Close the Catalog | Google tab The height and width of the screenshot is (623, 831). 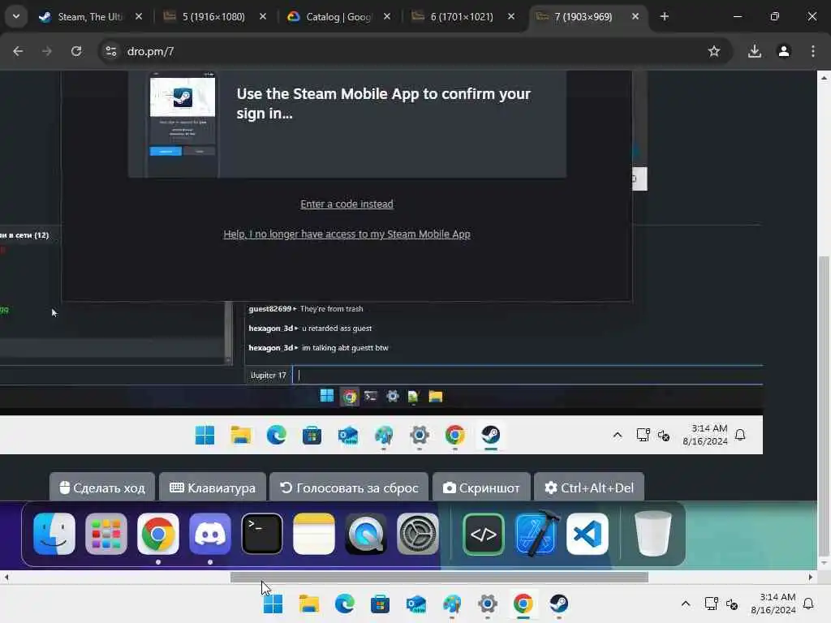[x=387, y=16]
